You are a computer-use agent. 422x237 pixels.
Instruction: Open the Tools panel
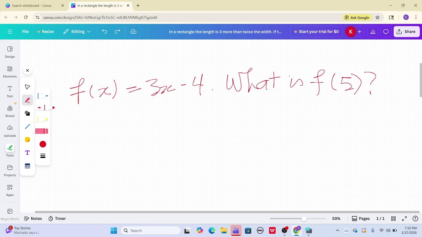click(x=10, y=151)
